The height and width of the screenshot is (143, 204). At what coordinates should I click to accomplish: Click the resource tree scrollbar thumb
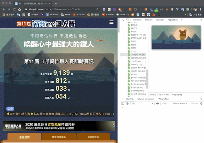coord(147,79)
